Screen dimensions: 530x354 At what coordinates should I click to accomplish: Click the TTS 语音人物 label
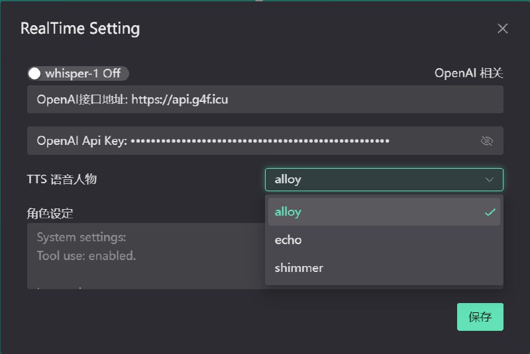[62, 179]
